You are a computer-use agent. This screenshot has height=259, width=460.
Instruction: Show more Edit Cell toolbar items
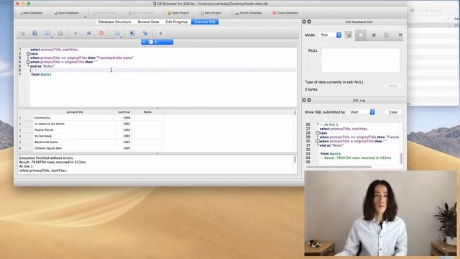(400, 35)
